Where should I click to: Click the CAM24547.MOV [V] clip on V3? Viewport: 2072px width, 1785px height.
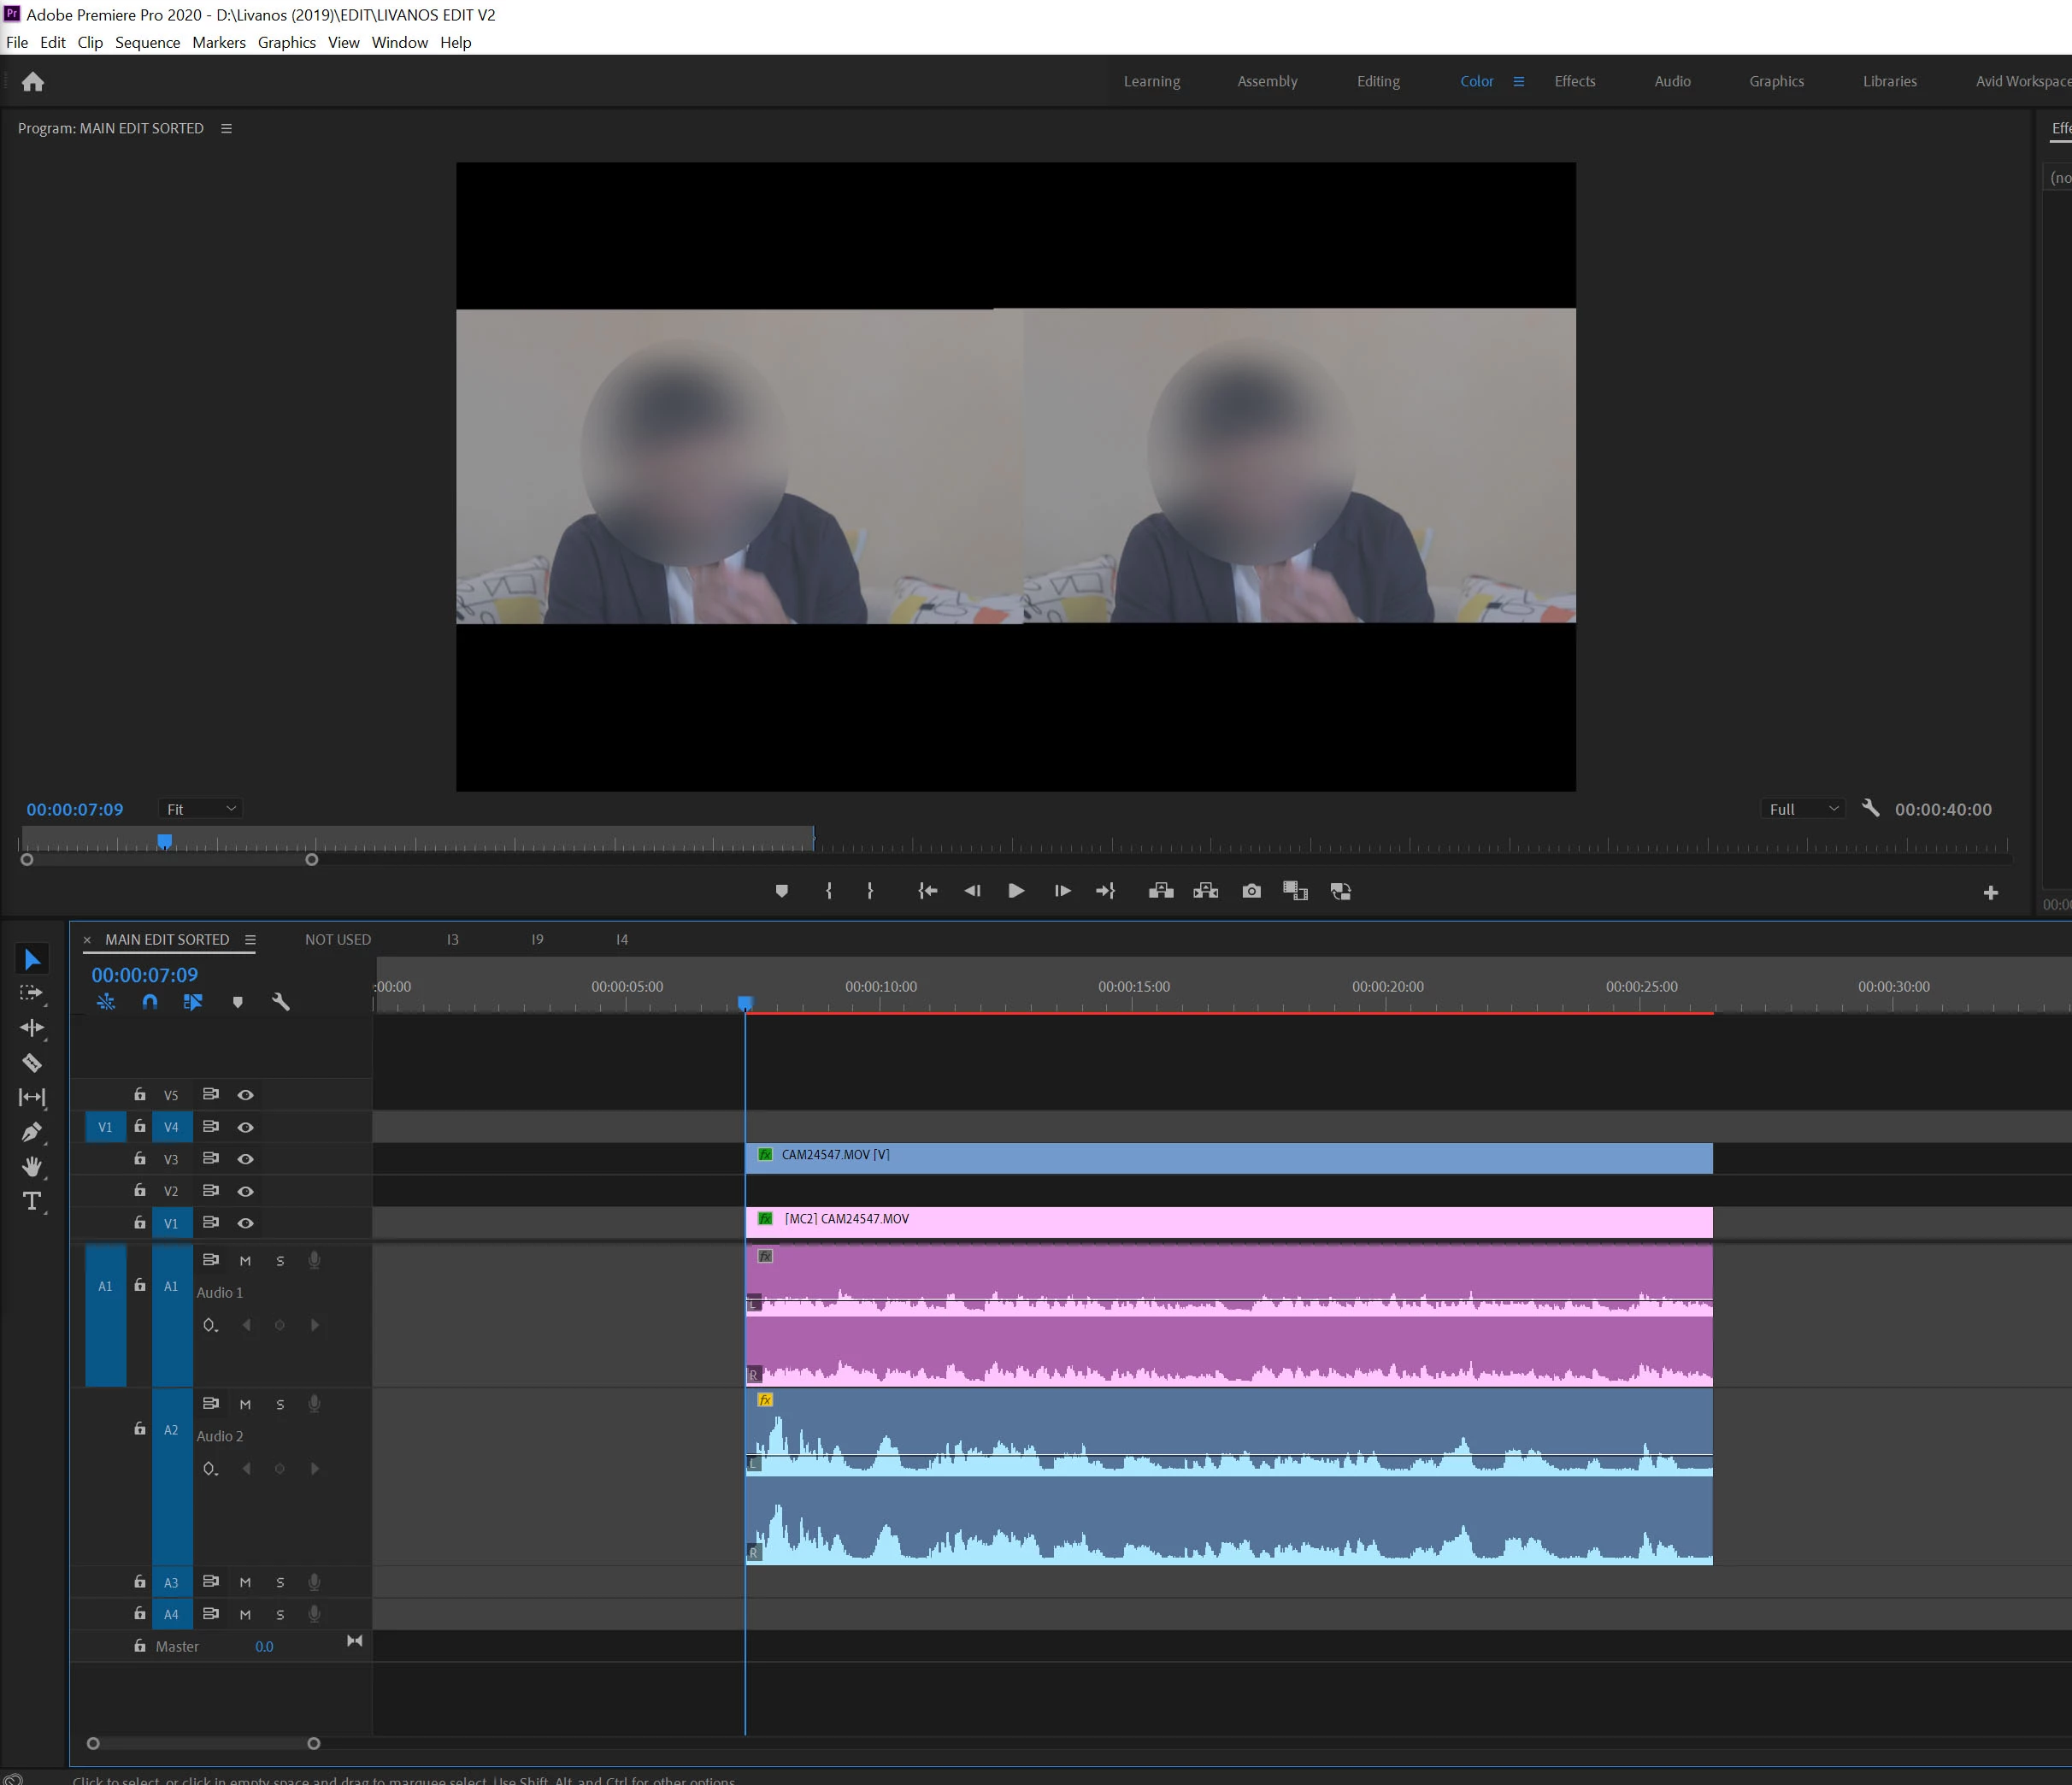point(1228,1158)
